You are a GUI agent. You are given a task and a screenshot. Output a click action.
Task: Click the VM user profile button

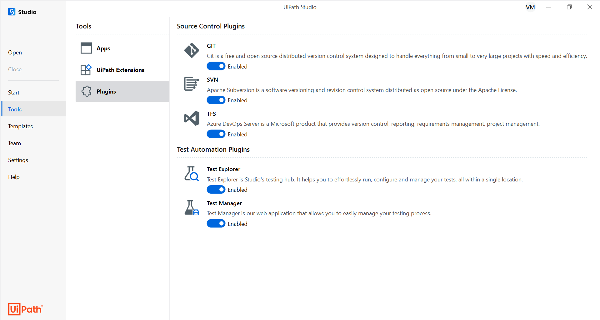530,7
